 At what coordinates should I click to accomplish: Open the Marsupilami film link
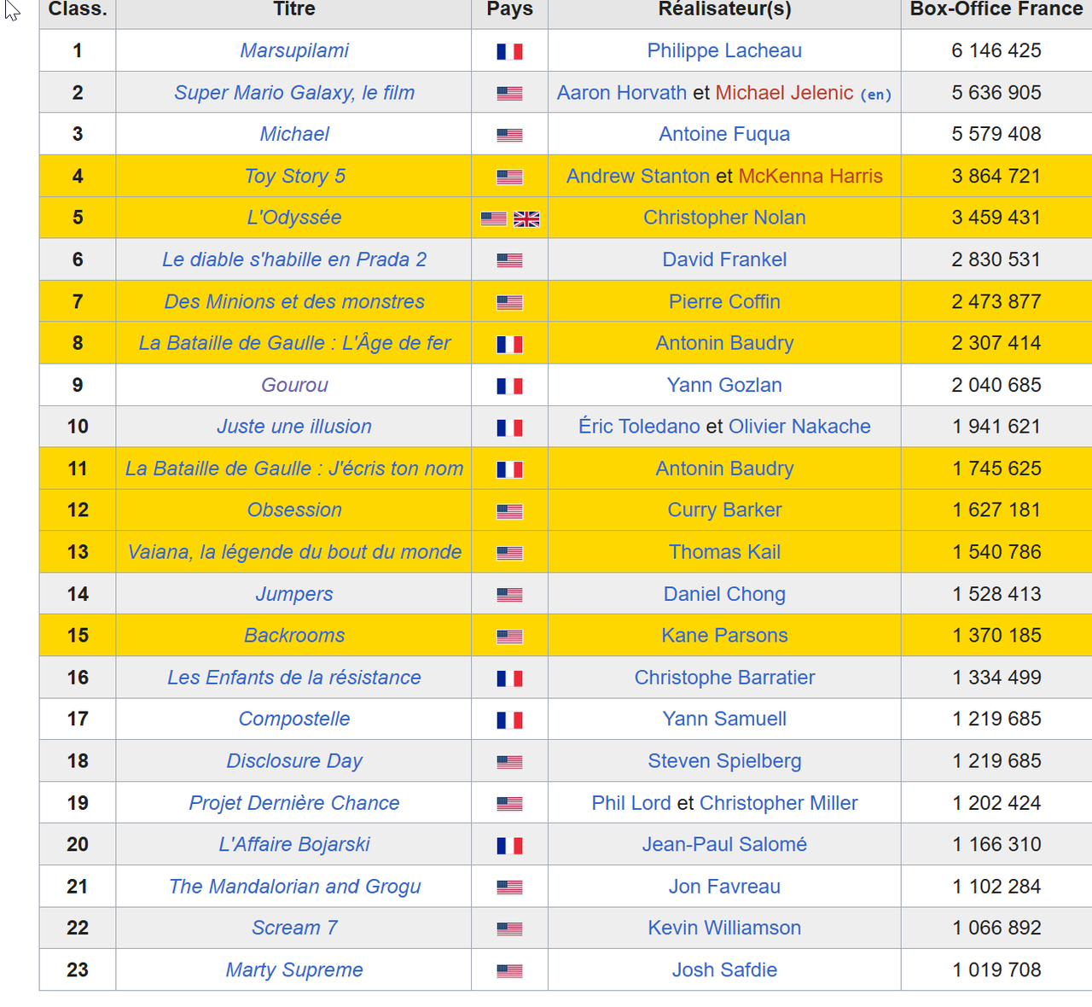point(294,51)
